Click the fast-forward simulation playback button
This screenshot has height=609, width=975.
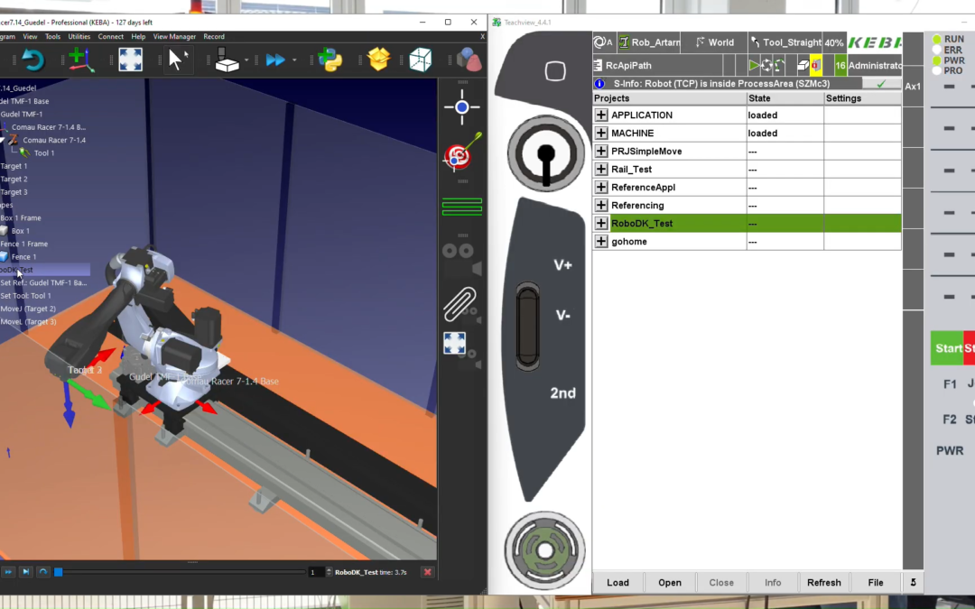click(8, 572)
